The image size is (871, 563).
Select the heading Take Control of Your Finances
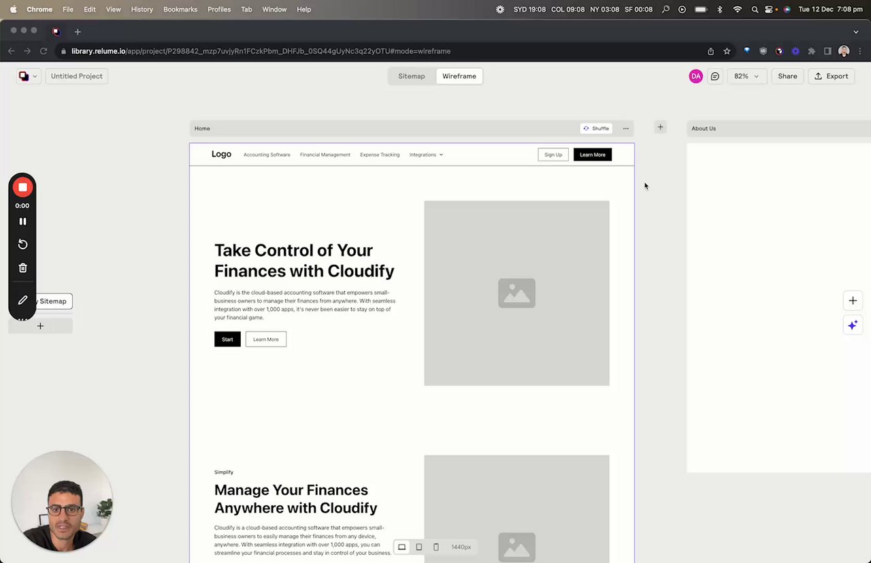[x=304, y=260]
